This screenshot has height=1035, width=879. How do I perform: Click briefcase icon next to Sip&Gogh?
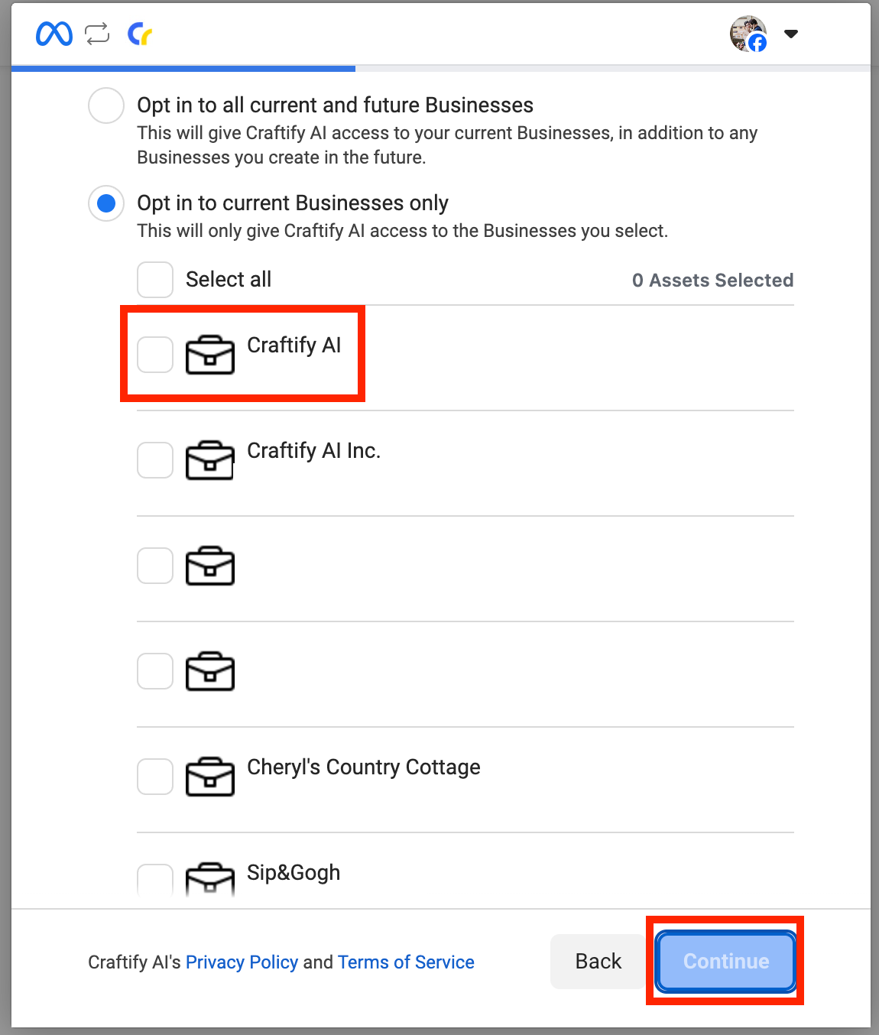210,881
